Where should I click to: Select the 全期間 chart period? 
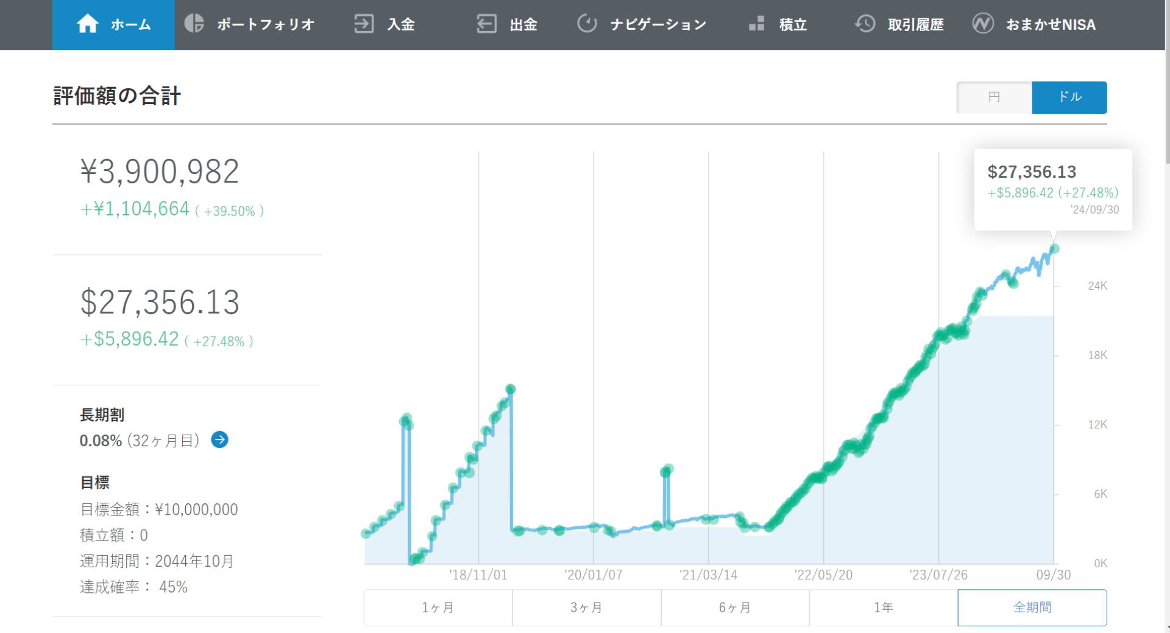(1032, 607)
